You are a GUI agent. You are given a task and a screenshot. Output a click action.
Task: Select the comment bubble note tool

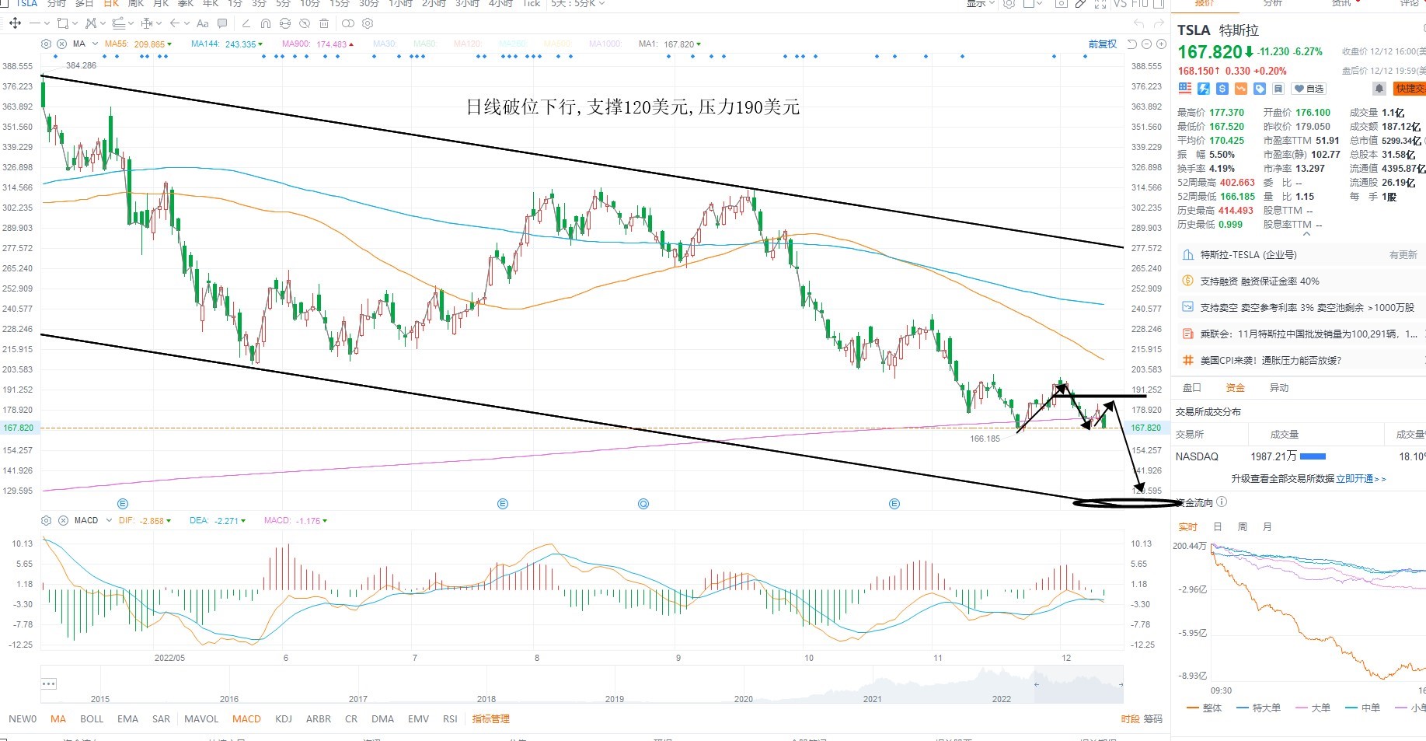223,23
